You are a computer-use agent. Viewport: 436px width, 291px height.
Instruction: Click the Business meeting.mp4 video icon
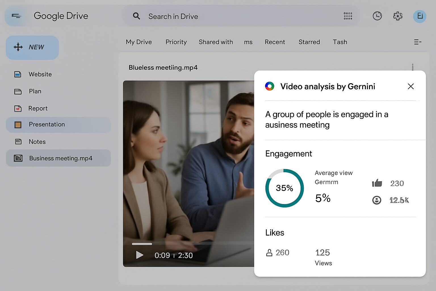tap(18, 158)
